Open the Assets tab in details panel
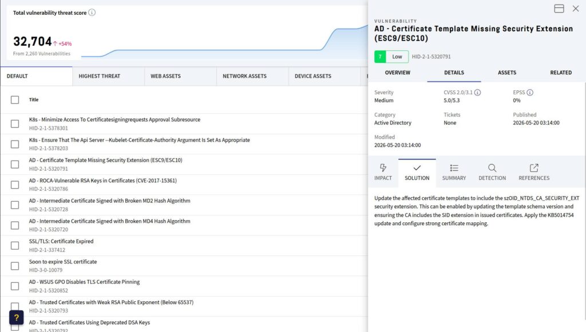The width and height of the screenshot is (586, 332). (x=507, y=73)
